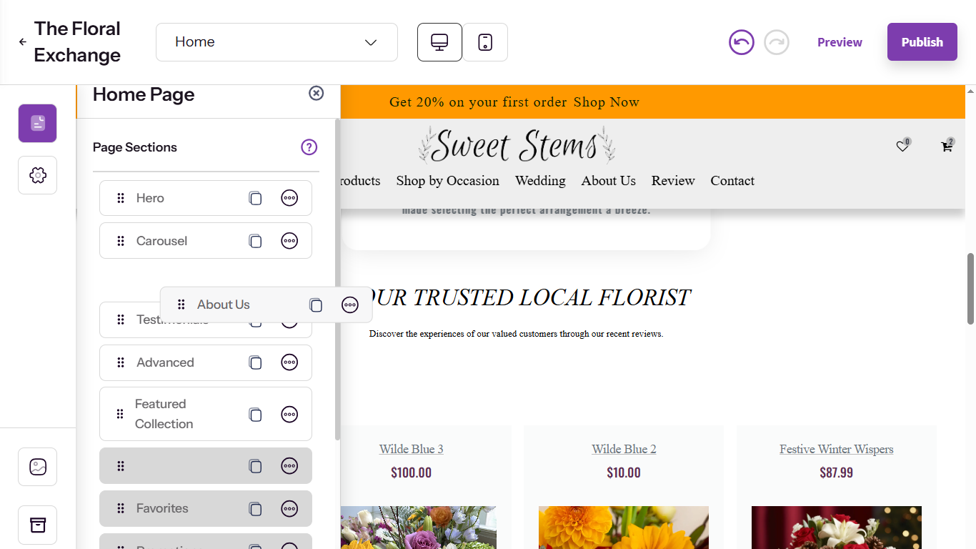Open more options for Advanced section
Screen dimensions: 976x549
pos(289,362)
